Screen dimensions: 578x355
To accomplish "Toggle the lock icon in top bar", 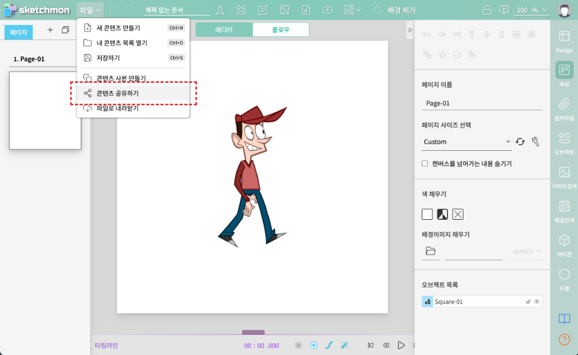I will [486, 10].
